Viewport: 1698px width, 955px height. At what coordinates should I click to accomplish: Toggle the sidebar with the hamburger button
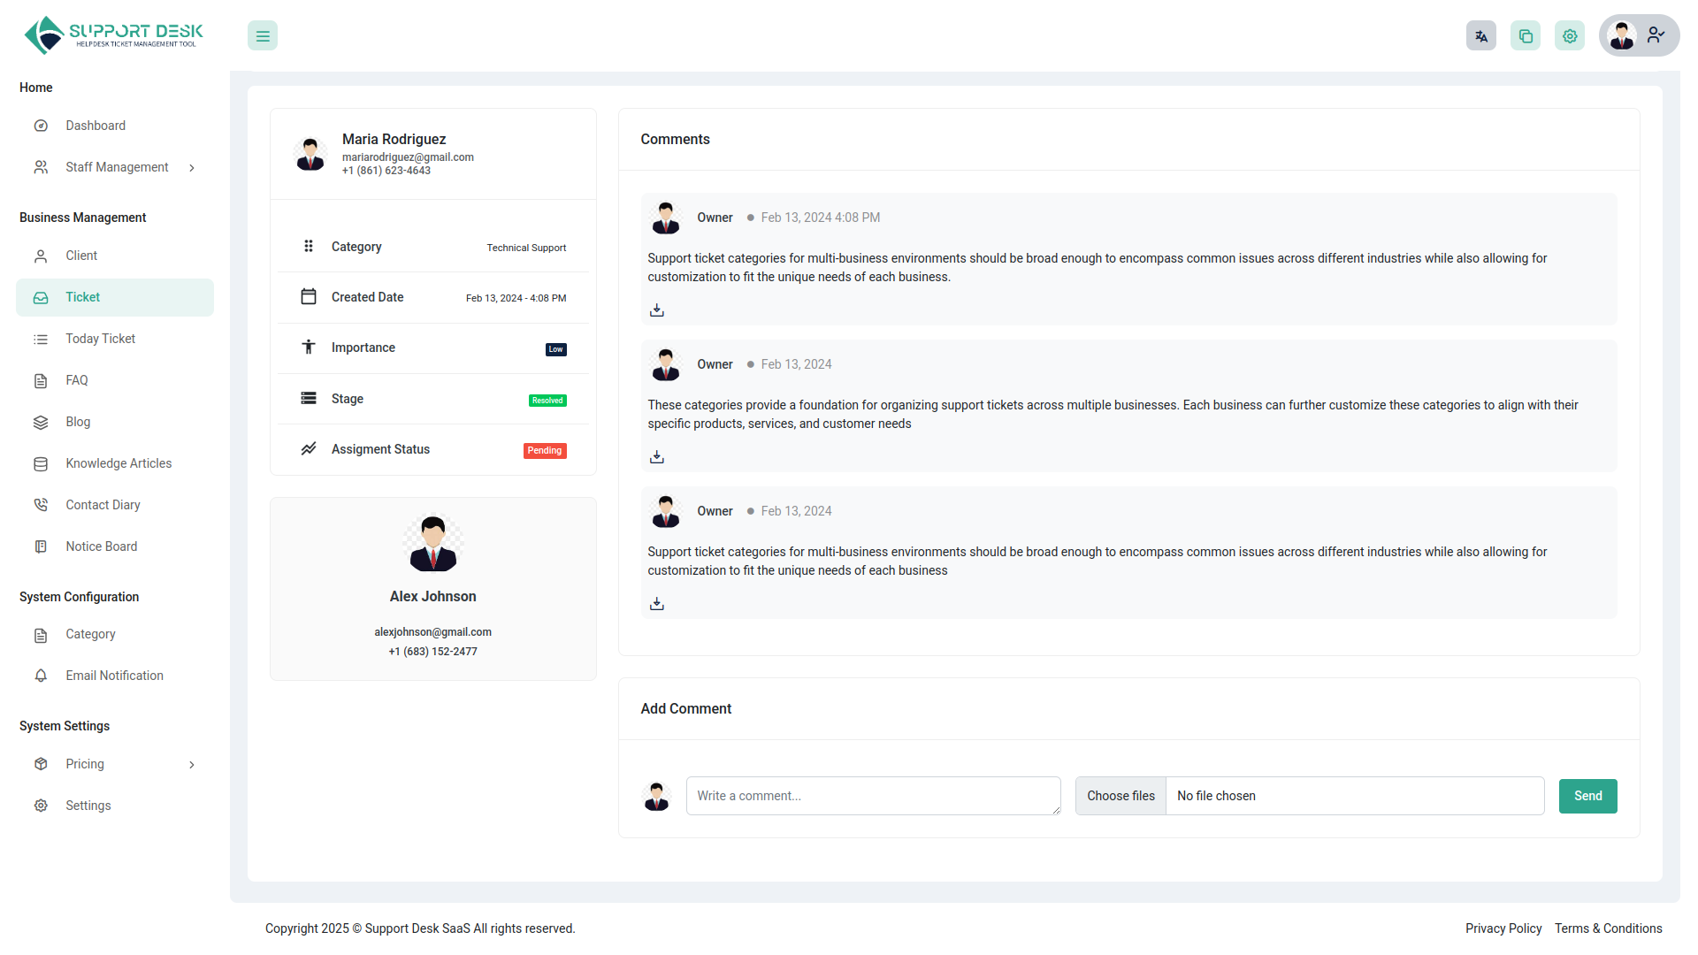(262, 35)
